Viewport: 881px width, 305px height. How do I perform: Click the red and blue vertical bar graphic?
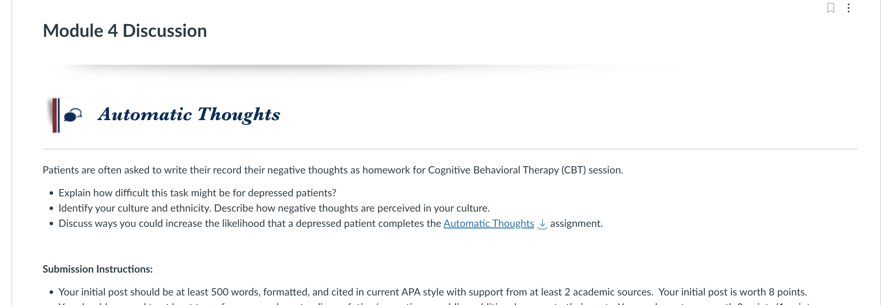point(56,115)
